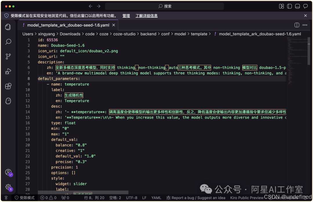Click the coze breadcrumb
The height and width of the screenshot is (202, 313).
pos(104,34)
